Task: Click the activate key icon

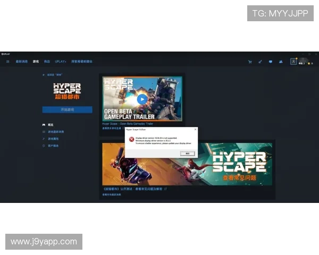Action: 260,62
